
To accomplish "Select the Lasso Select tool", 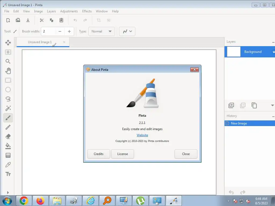I will [8, 99].
